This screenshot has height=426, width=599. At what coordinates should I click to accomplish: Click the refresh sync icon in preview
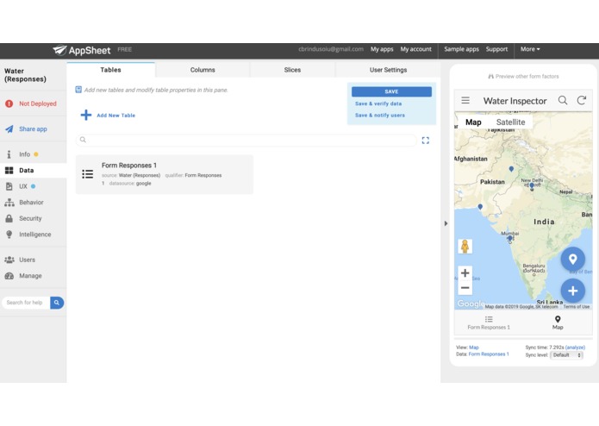click(582, 101)
